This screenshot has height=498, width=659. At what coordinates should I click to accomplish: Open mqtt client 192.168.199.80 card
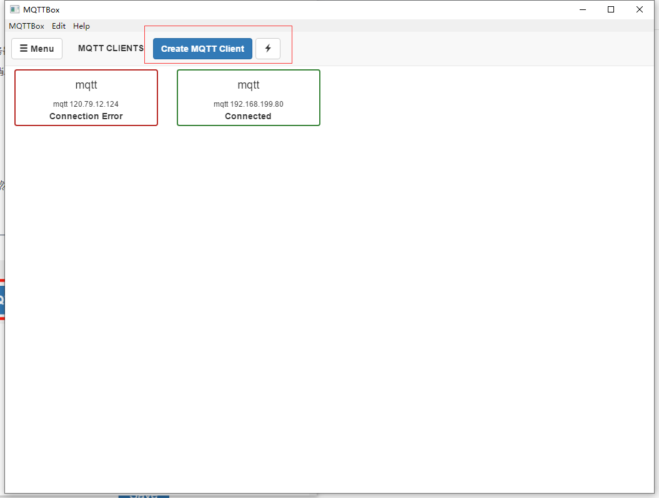[249, 97]
